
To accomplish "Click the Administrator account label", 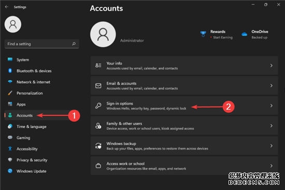I will click(132, 40).
